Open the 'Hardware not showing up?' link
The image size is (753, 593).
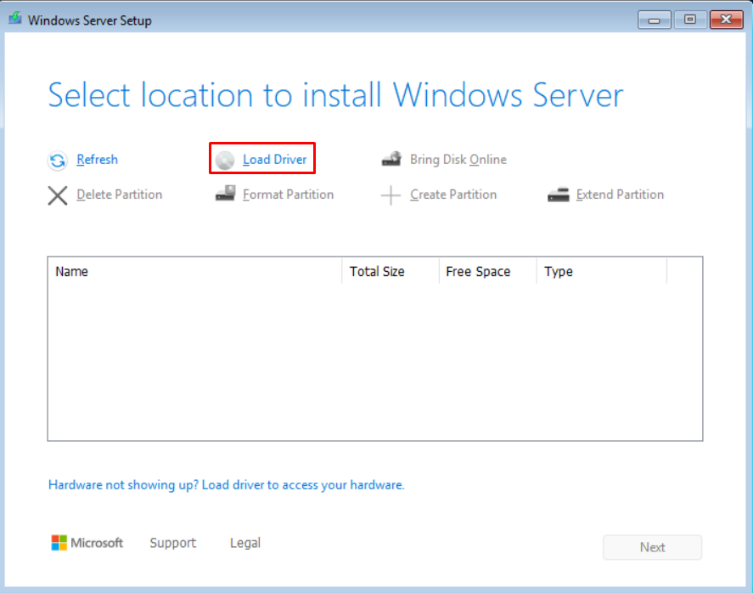tap(226, 485)
